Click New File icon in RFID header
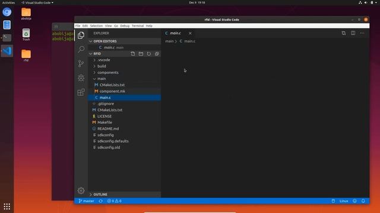 (x=133, y=54)
